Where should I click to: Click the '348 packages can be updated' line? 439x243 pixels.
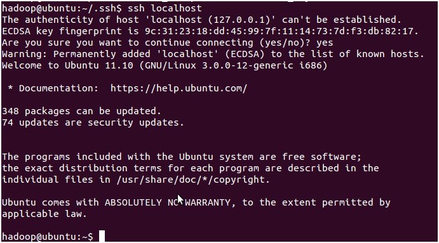pos(82,111)
